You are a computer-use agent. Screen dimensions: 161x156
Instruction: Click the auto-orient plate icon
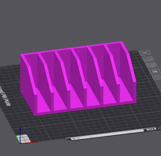148,59
